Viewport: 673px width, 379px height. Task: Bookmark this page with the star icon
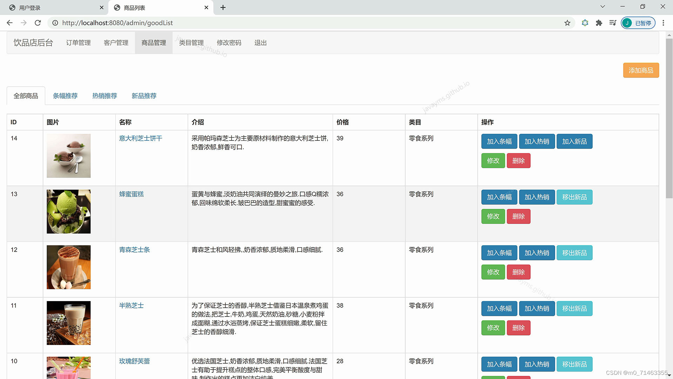(x=567, y=23)
